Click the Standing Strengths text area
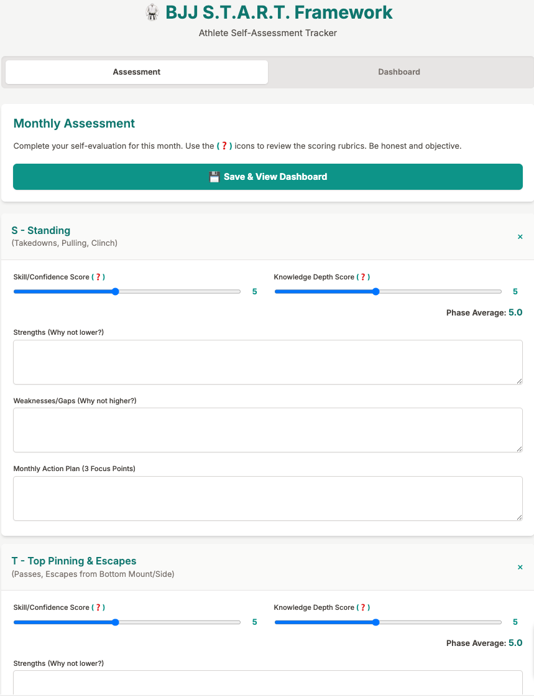Viewport: 534px width, 697px height. [268, 362]
